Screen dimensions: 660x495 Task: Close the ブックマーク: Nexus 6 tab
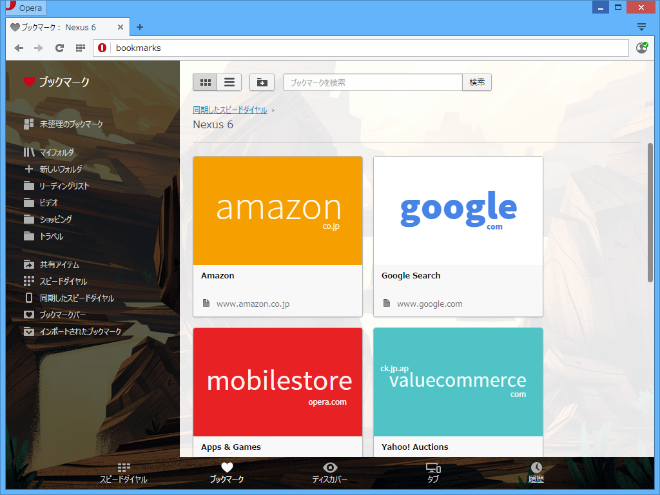tap(121, 27)
